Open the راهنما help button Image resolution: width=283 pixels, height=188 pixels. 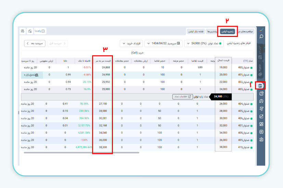click(x=40, y=31)
